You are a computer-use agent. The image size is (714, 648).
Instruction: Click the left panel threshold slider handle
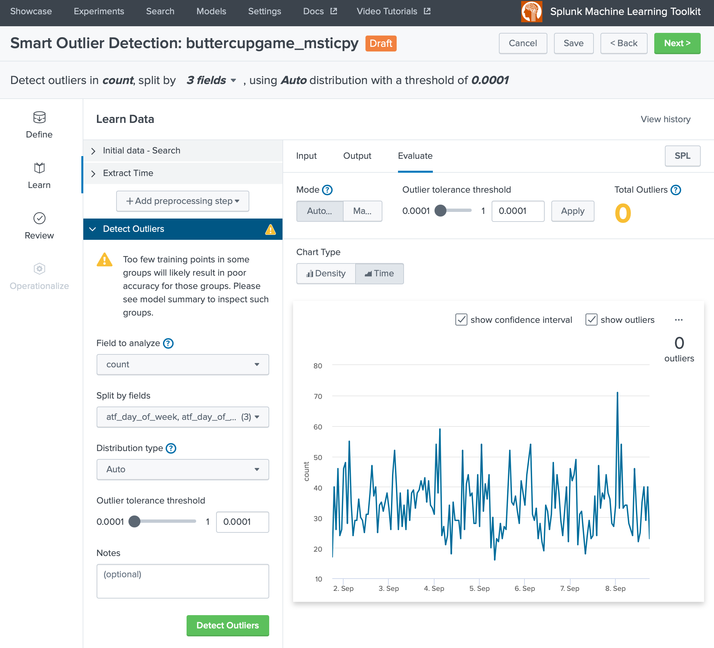click(x=134, y=521)
